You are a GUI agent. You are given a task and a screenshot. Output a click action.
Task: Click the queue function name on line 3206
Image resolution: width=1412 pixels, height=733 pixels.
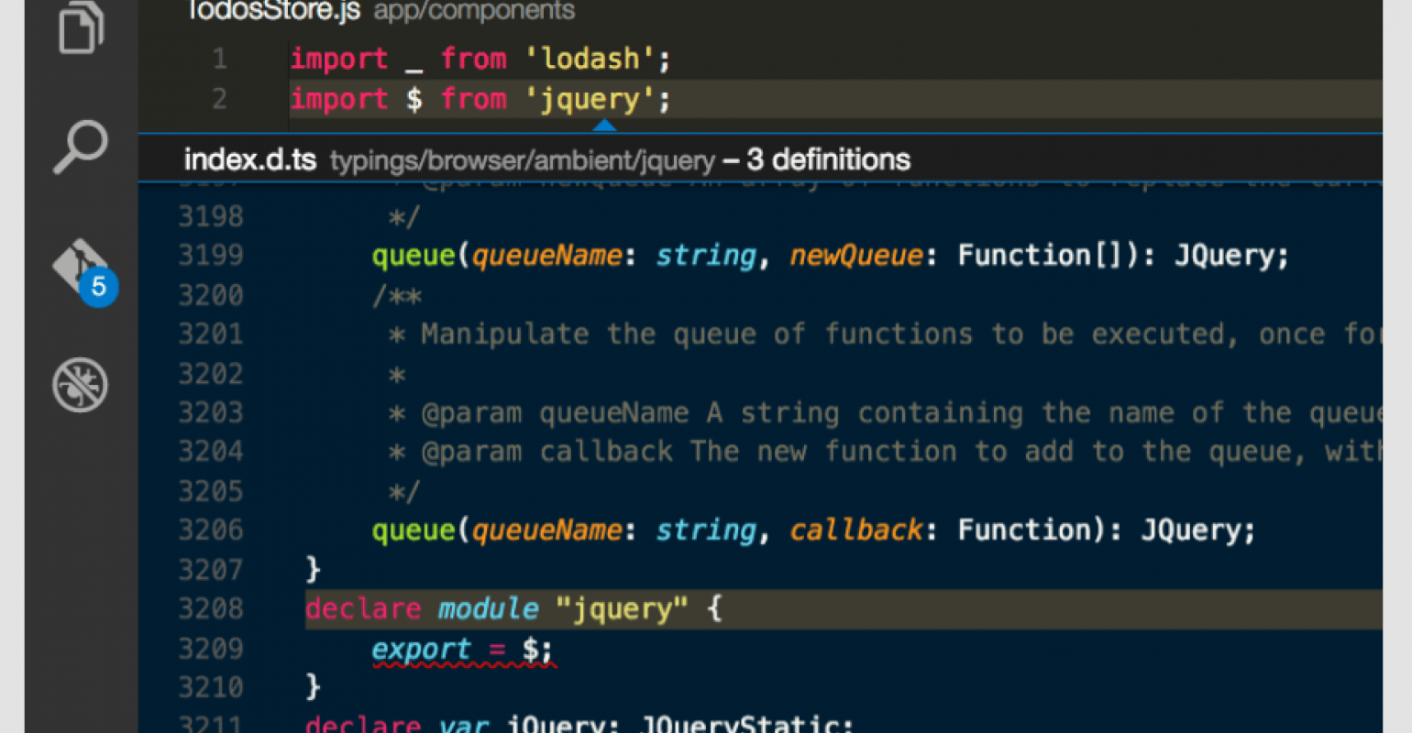[x=413, y=530]
